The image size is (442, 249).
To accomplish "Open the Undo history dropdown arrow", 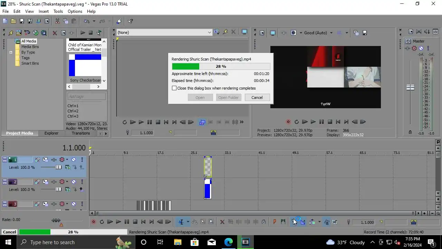I will [x=94, y=21].
